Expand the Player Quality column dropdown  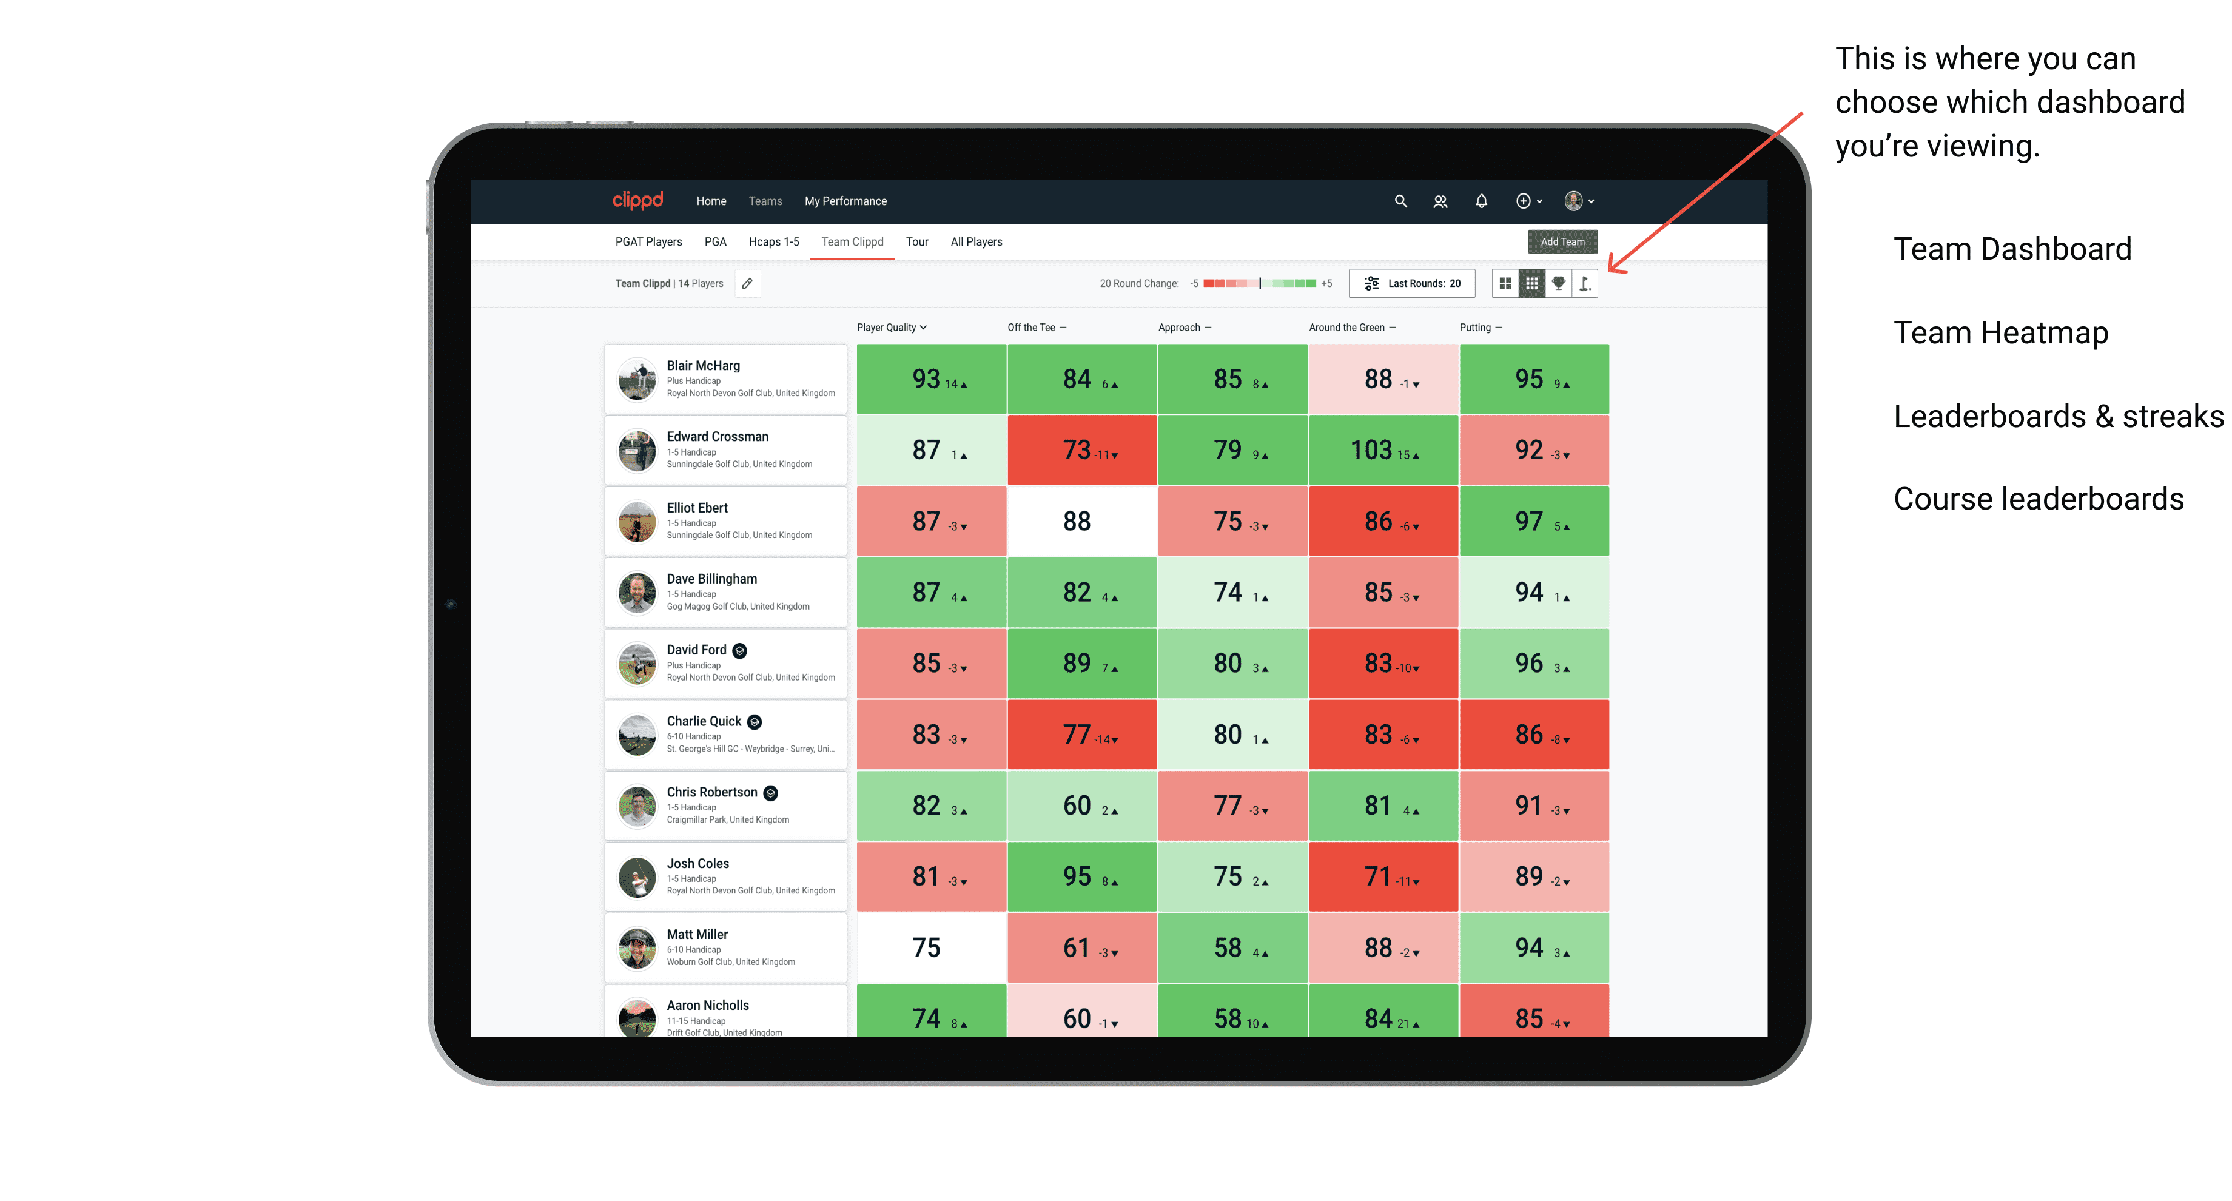[892, 328]
